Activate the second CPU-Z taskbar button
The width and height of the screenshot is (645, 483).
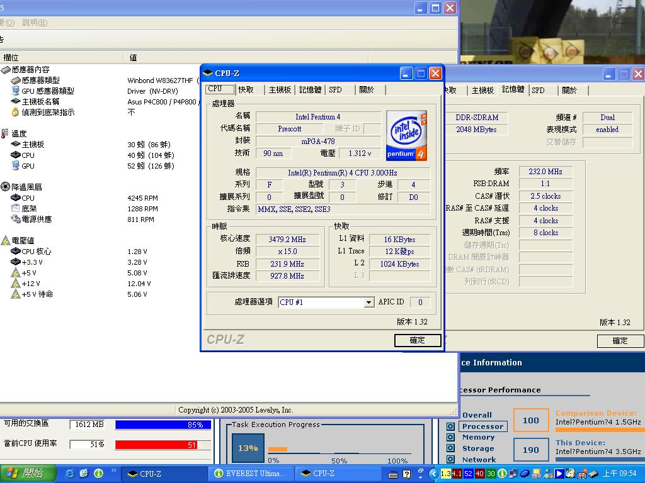click(337, 474)
